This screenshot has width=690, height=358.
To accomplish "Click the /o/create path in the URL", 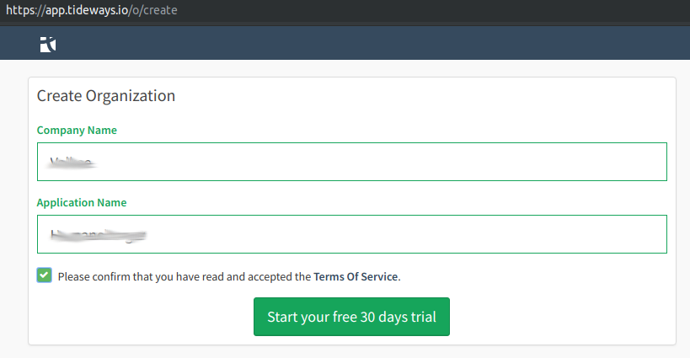I will 153,10.
